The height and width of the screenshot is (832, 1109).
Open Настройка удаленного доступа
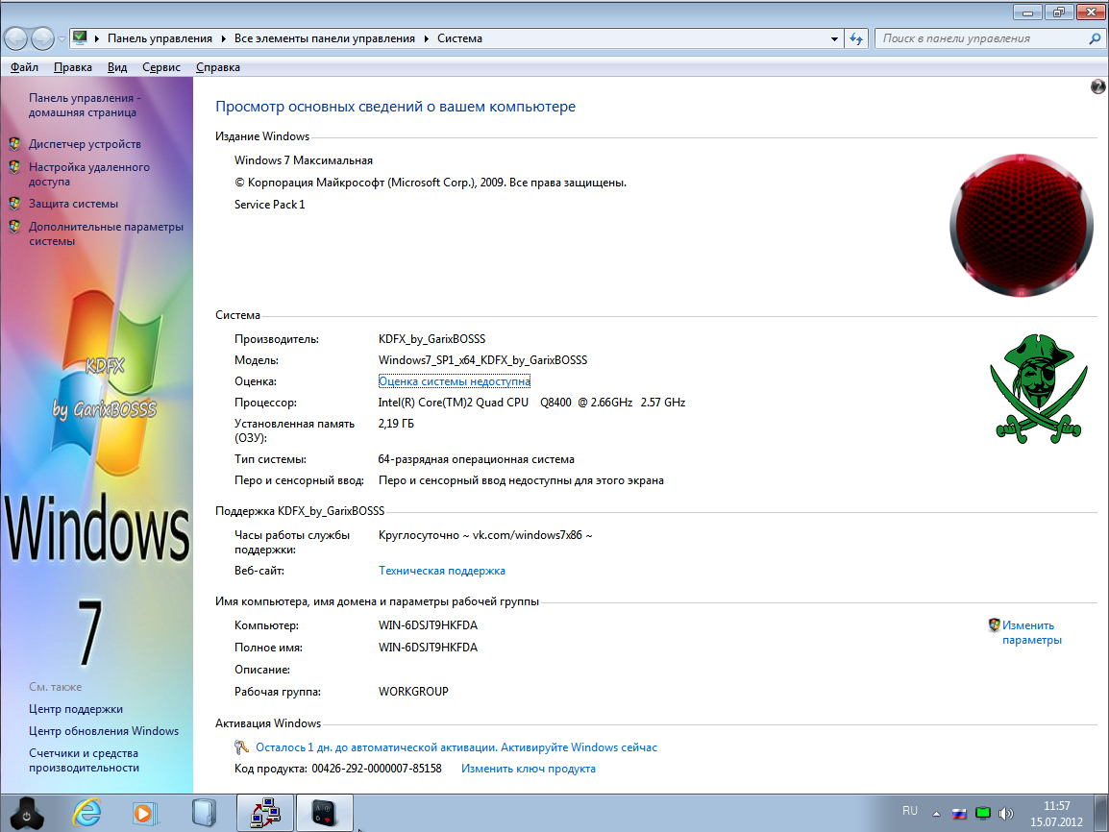pyautogui.click(x=89, y=174)
